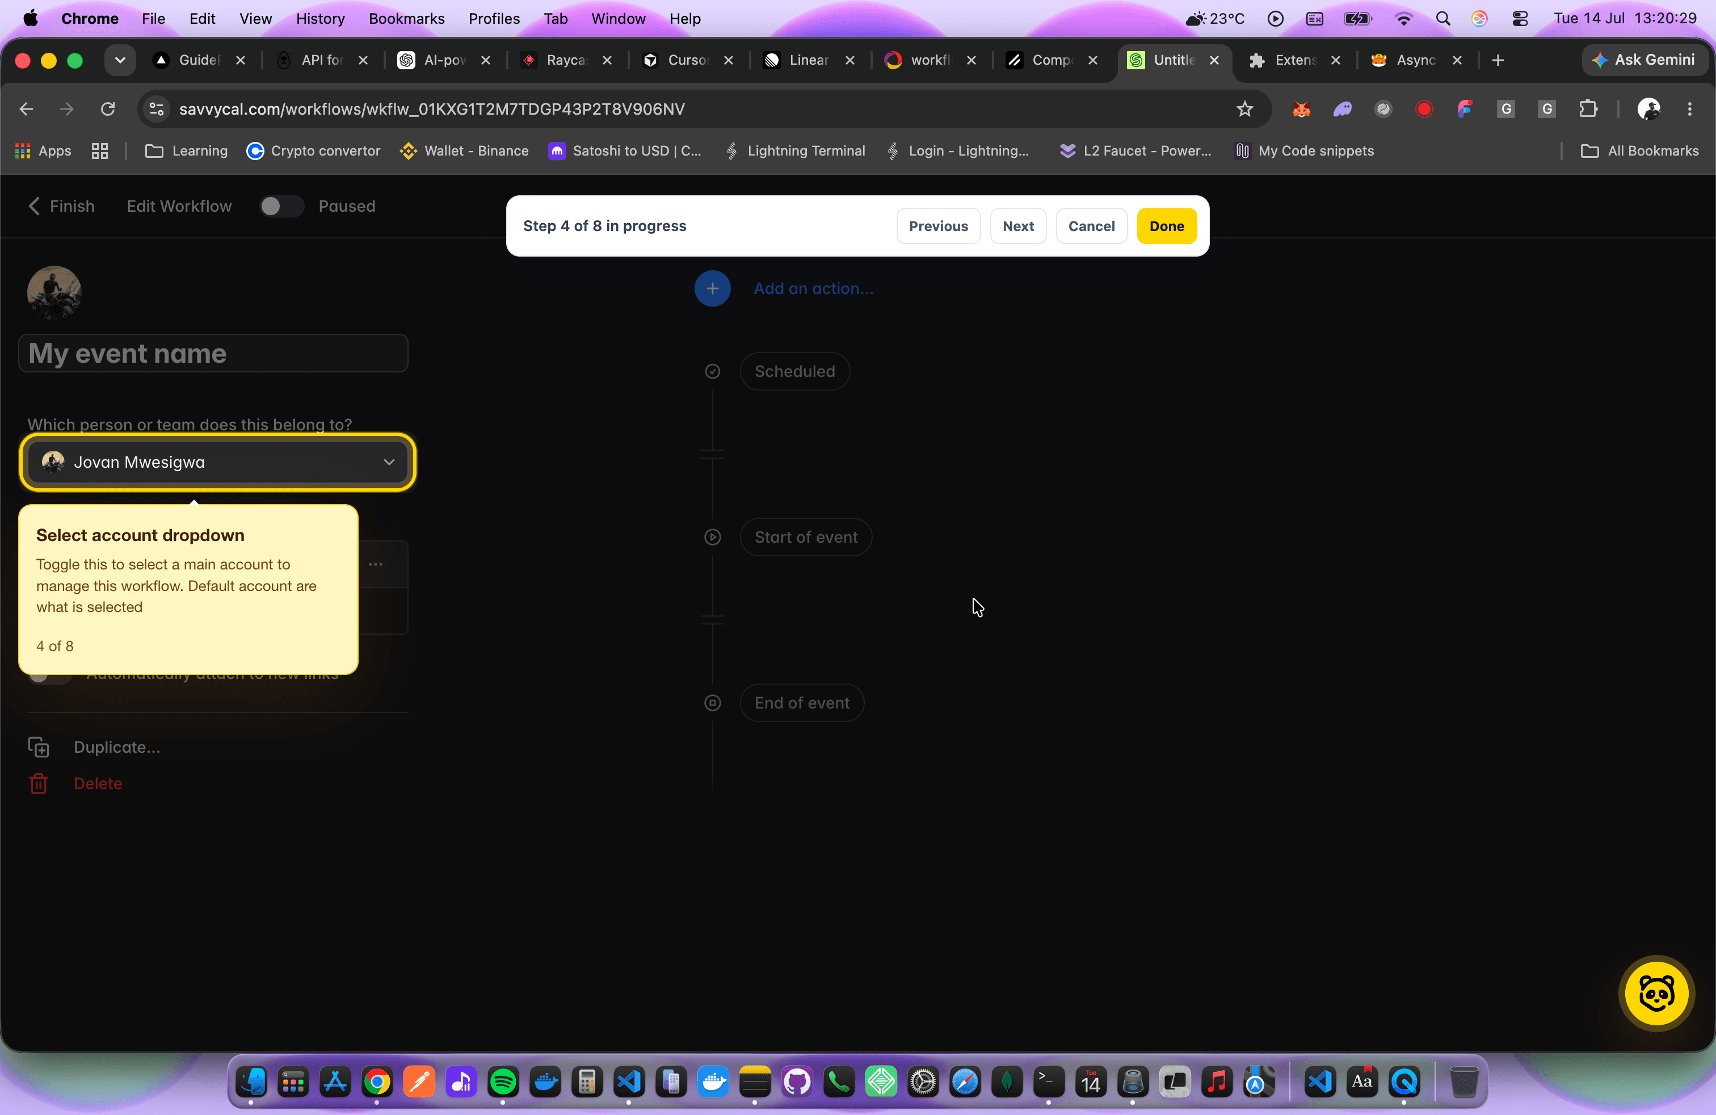
Task: Open the Bookmarks menu
Action: point(407,19)
